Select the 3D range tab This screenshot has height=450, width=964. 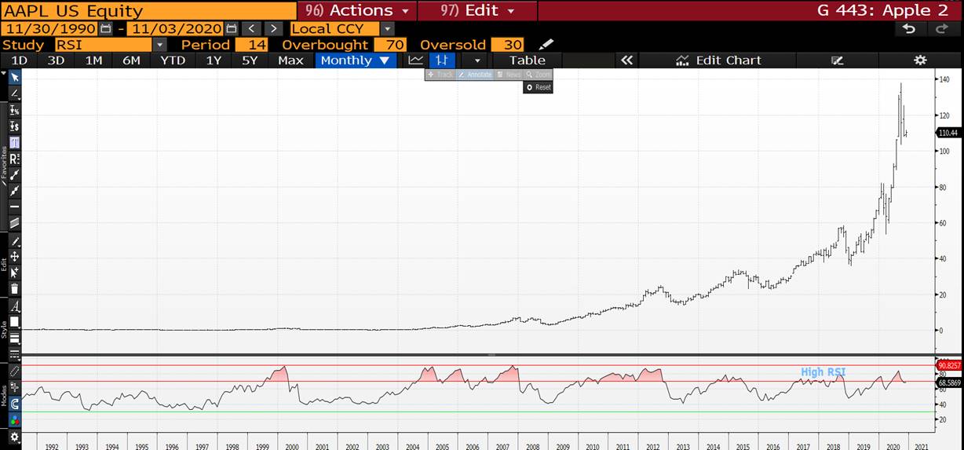55,60
